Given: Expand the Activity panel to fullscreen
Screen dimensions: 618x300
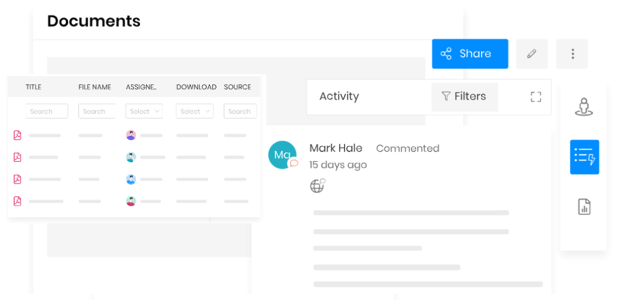Looking at the screenshot, I should tap(535, 97).
